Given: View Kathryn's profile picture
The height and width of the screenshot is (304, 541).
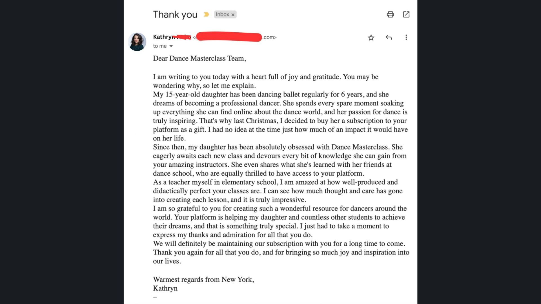Looking at the screenshot, I should (137, 42).
